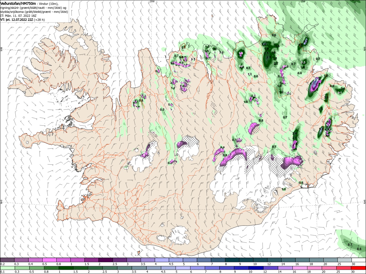Click the 15W longitude label
366x274 pixels.
(x=303, y=1)
